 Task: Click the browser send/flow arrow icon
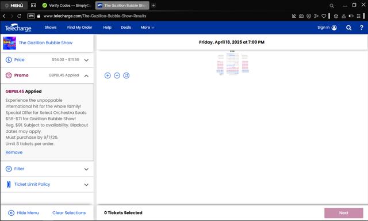point(316,16)
